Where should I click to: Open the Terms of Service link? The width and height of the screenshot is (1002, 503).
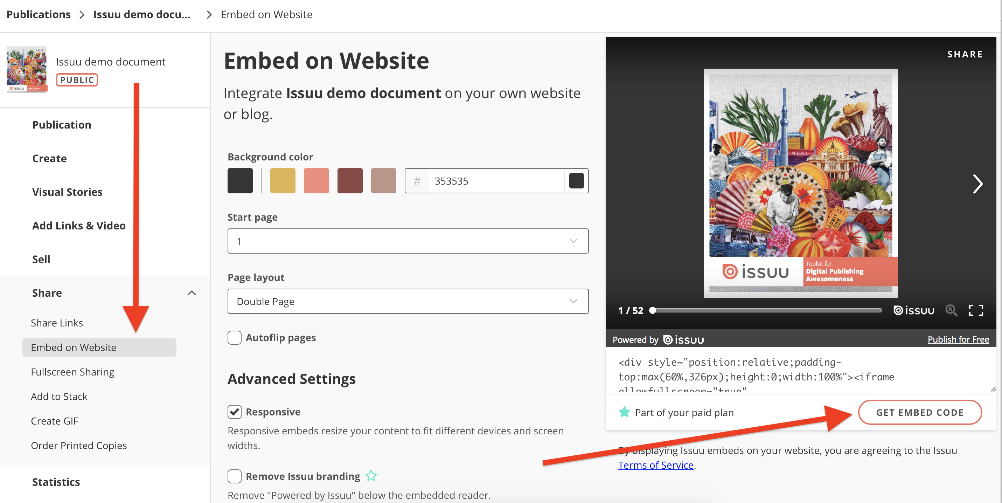coord(655,465)
